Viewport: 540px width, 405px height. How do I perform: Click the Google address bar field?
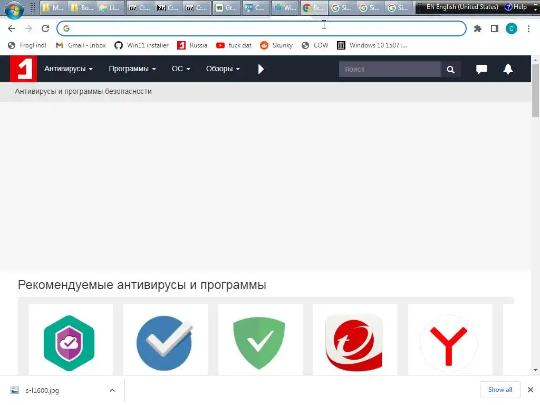(262, 28)
